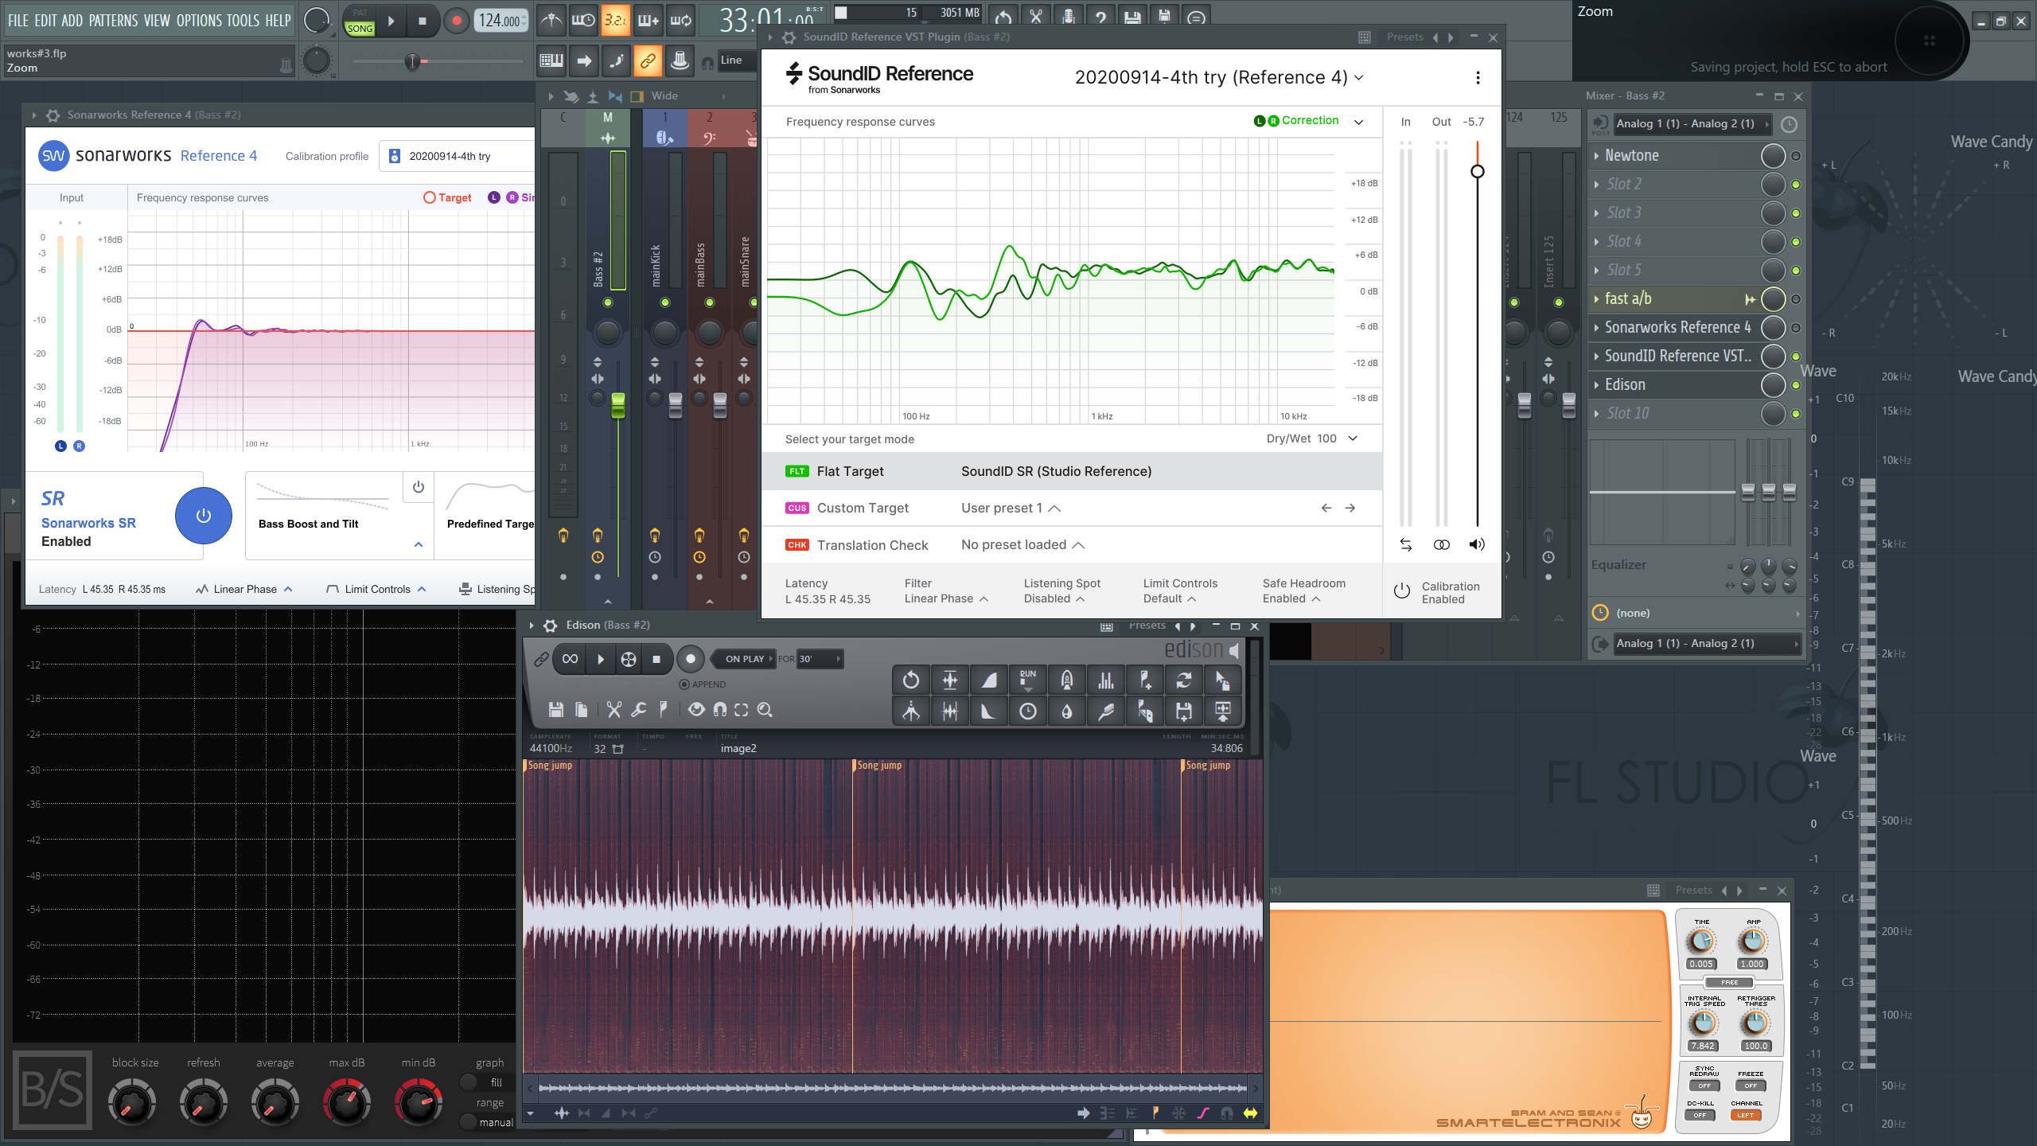Adjust the SoundID output gain slider handle
The width and height of the screenshot is (2037, 1146).
pyautogui.click(x=1478, y=171)
